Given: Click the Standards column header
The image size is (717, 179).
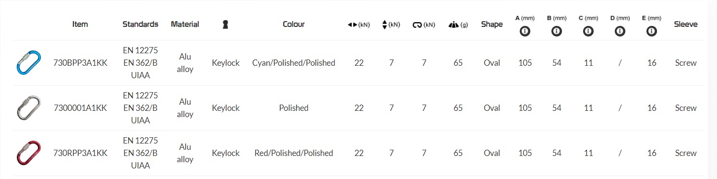Looking at the screenshot, I should [x=140, y=24].
